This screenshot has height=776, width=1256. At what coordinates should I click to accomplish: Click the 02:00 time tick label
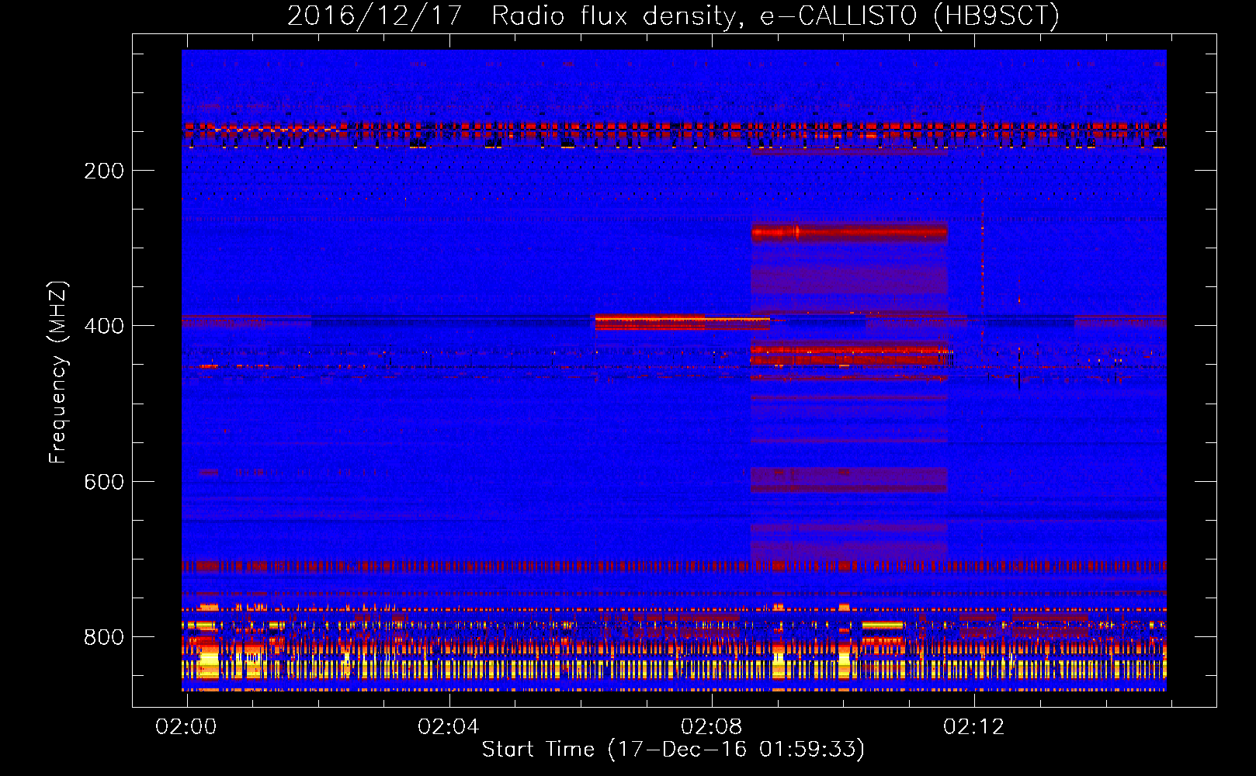(x=186, y=727)
